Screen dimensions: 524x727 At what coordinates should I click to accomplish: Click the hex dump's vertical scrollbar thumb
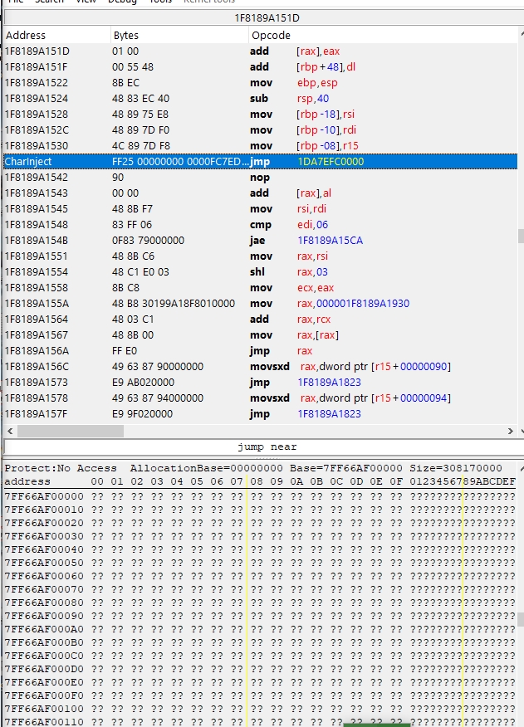pos(520,619)
